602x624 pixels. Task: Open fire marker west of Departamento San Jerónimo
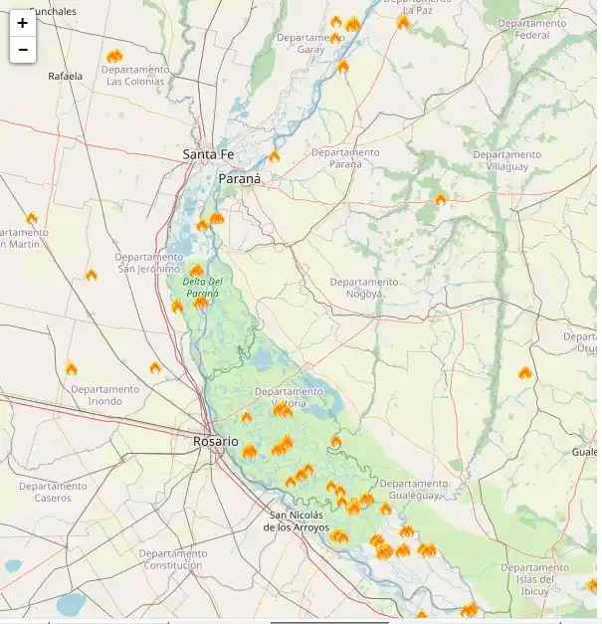click(92, 275)
